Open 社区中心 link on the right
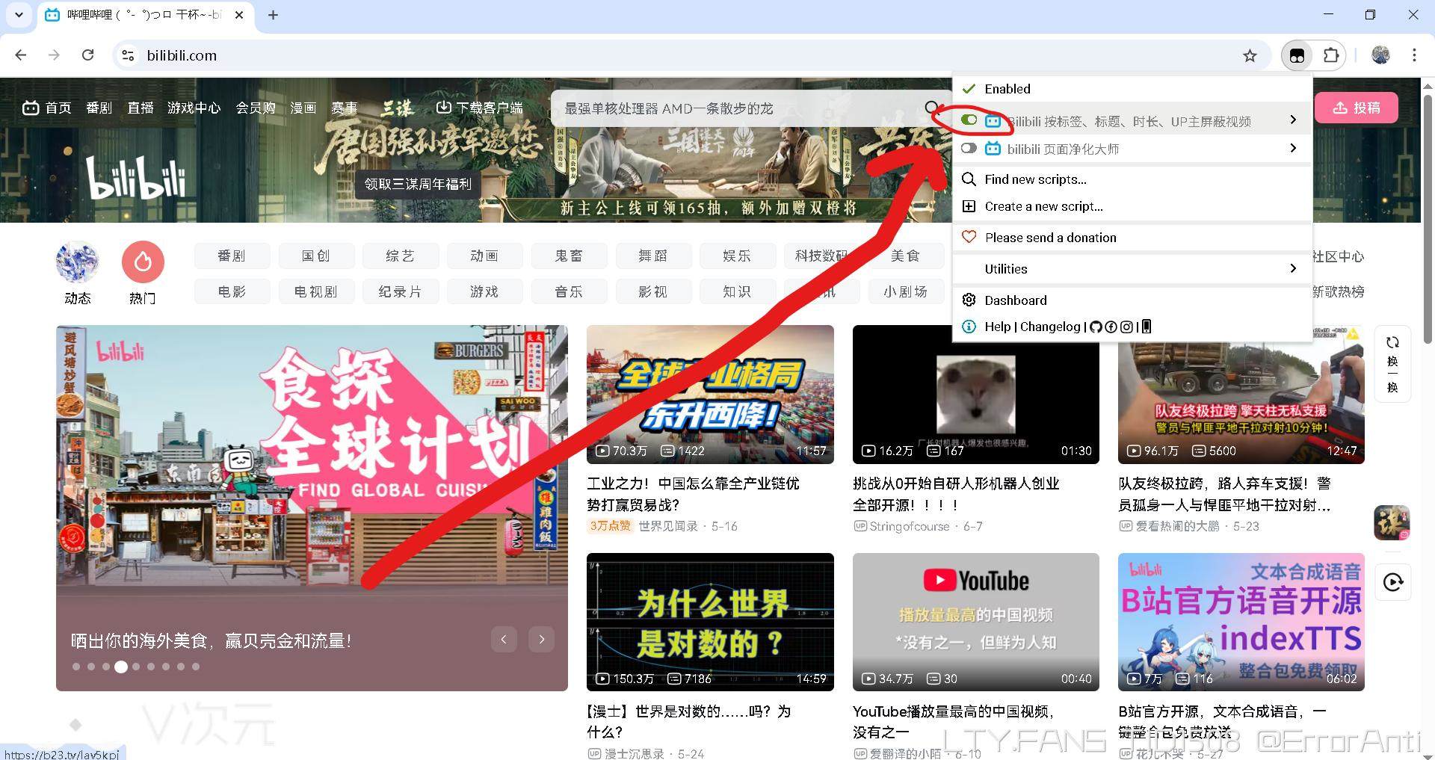 click(1338, 256)
